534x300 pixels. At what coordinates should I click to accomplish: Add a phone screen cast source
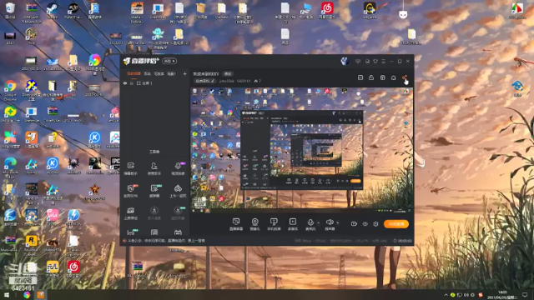click(x=274, y=224)
